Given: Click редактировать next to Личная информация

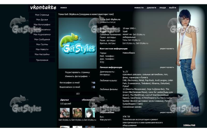Looking at the screenshot, I should pos(167,67).
